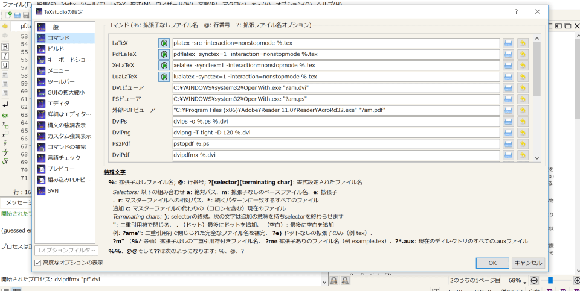This screenshot has height=291, width=580.
Task: Open the zoom percentage dropdown at 68%
Action: (x=518, y=280)
